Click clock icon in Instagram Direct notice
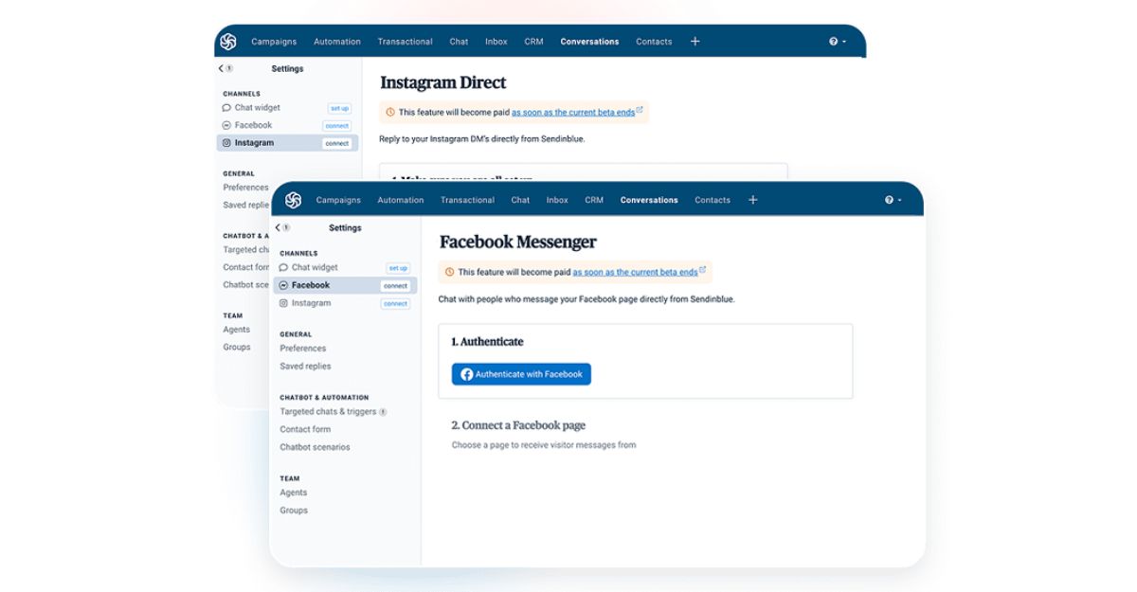The image size is (1137, 592). (389, 112)
